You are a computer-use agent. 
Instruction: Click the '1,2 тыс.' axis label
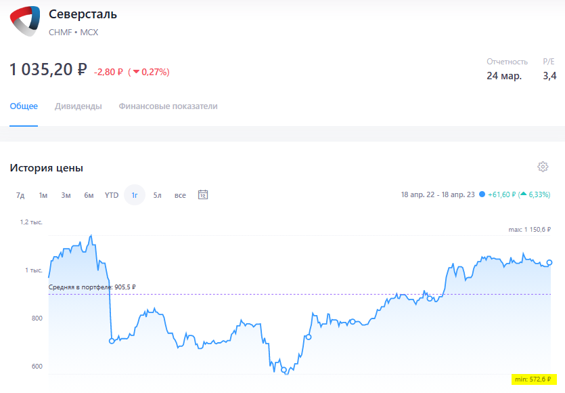[31, 222]
